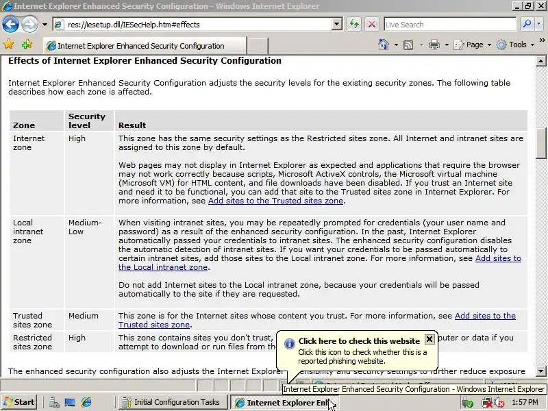
Task: Click the 'Result' column header
Action: click(x=321, y=121)
